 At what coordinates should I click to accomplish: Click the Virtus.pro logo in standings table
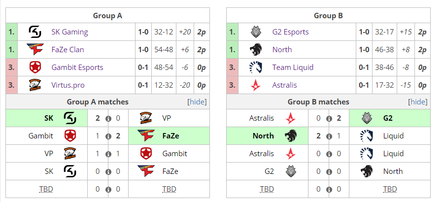[35, 85]
